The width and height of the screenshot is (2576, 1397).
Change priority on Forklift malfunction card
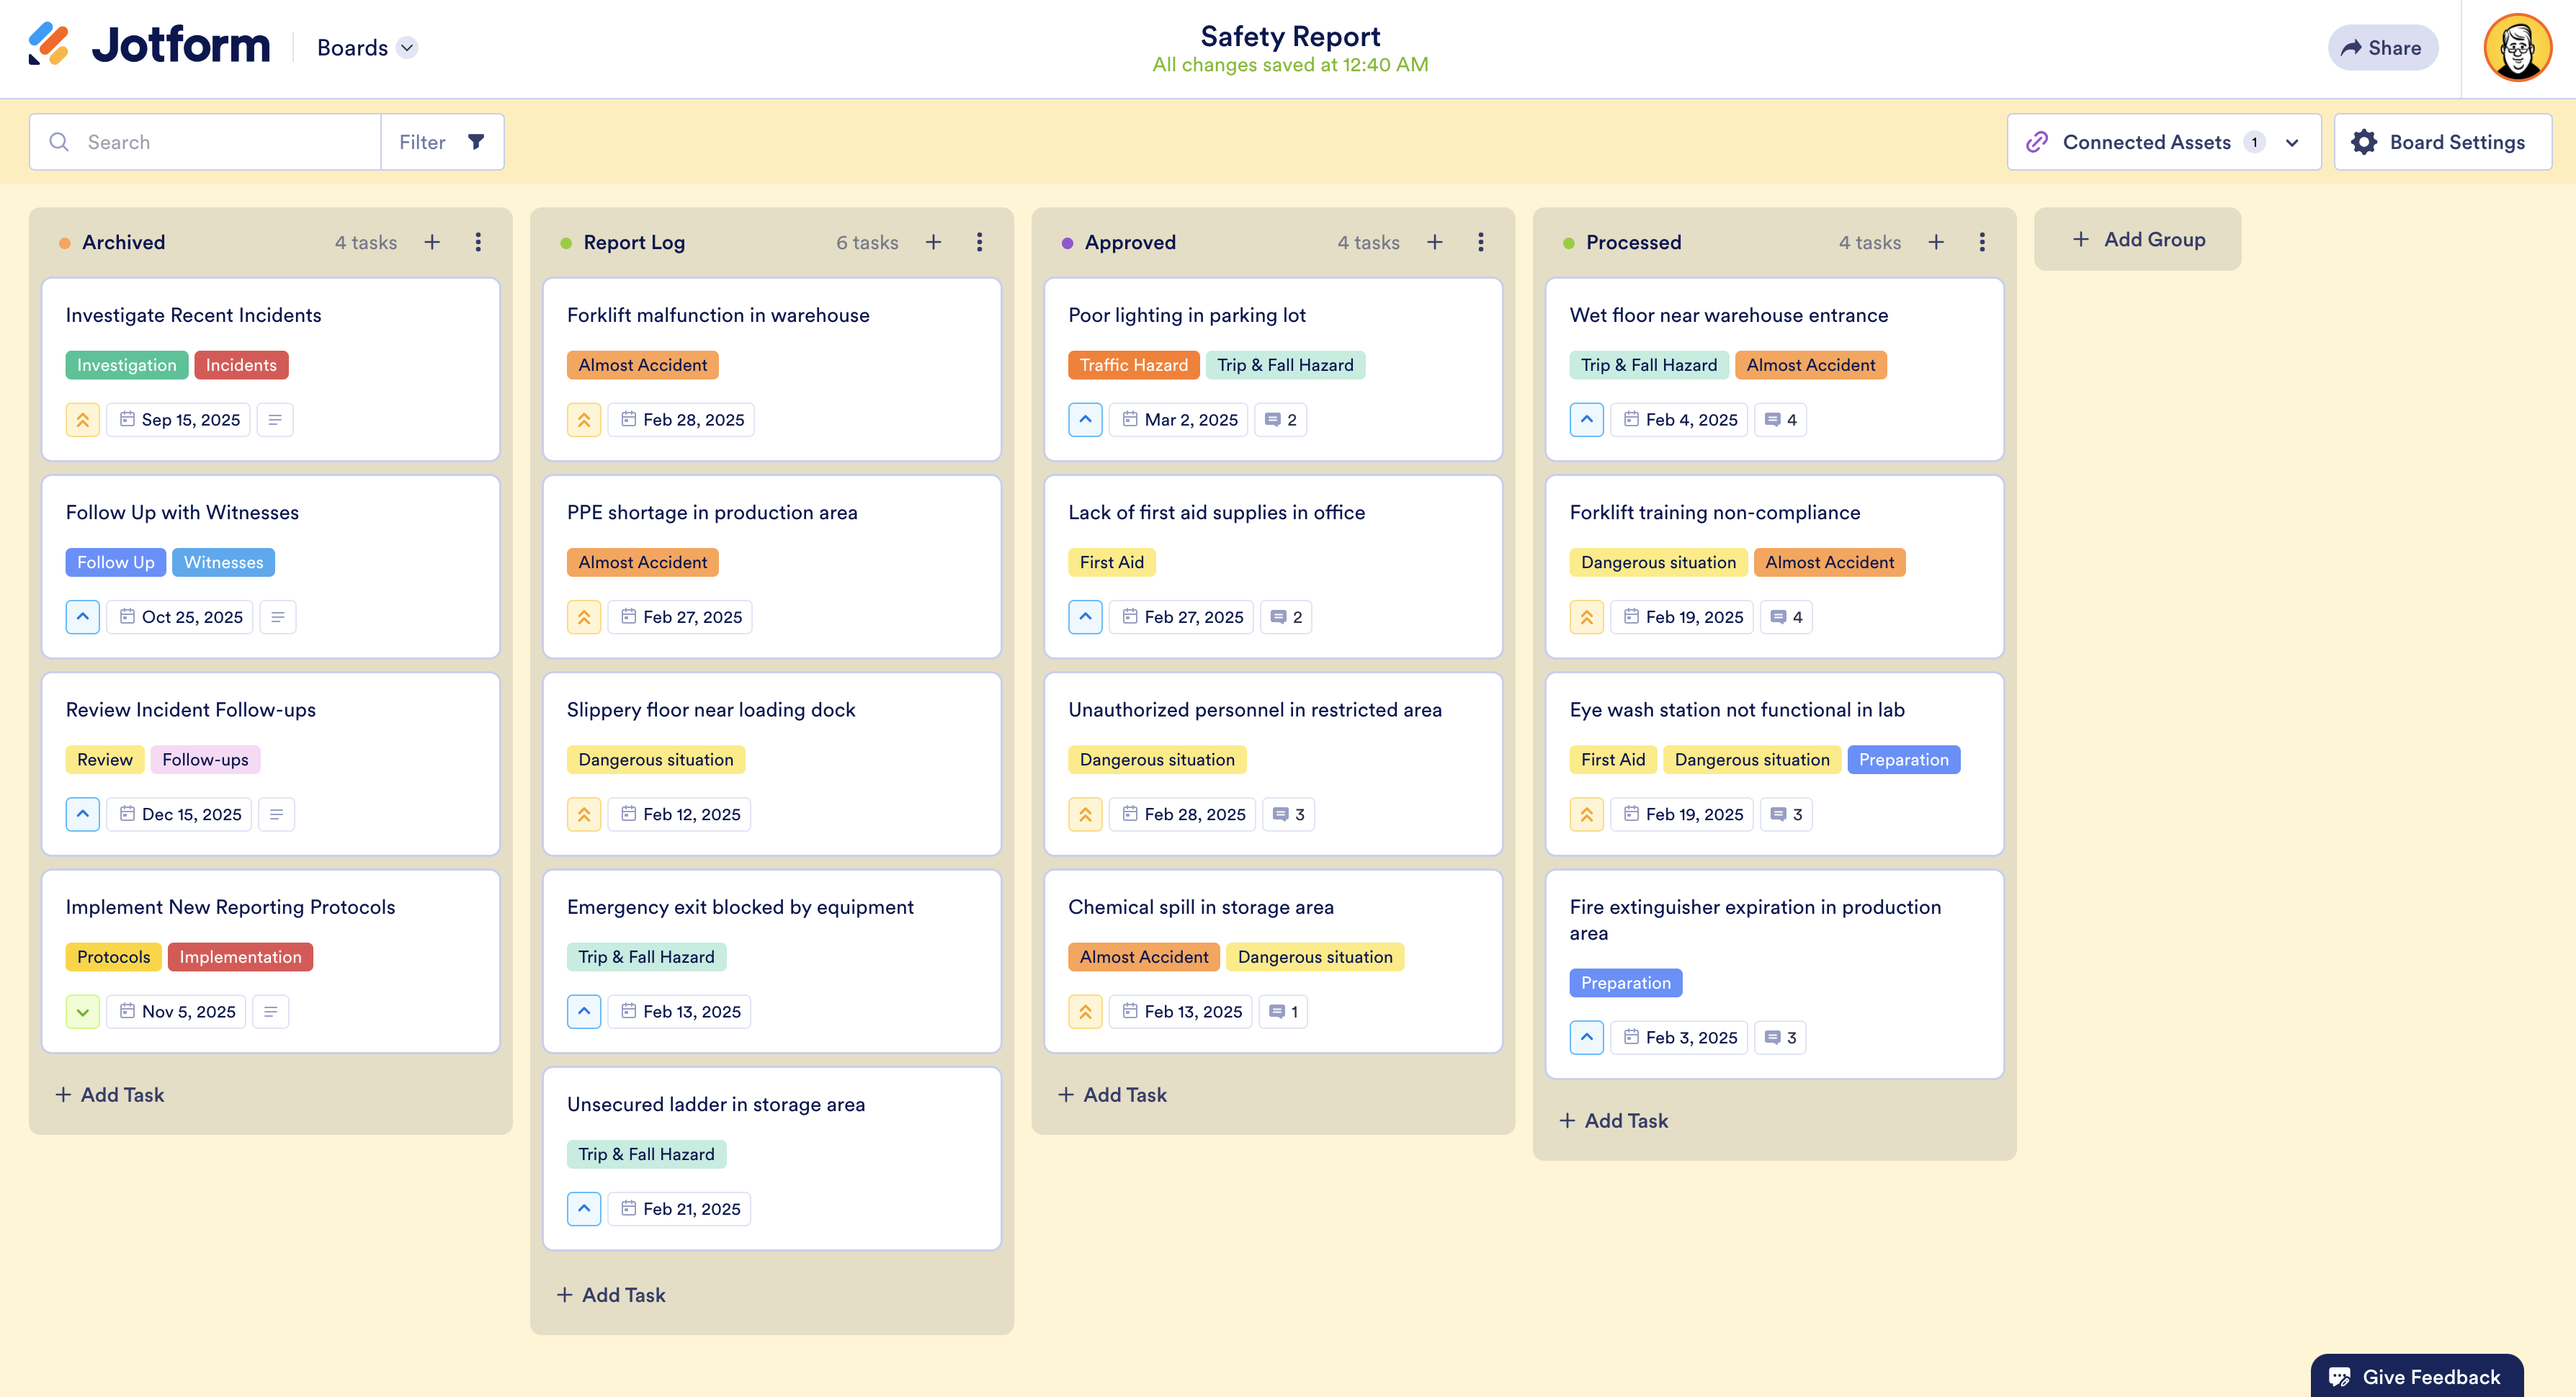[x=584, y=420]
